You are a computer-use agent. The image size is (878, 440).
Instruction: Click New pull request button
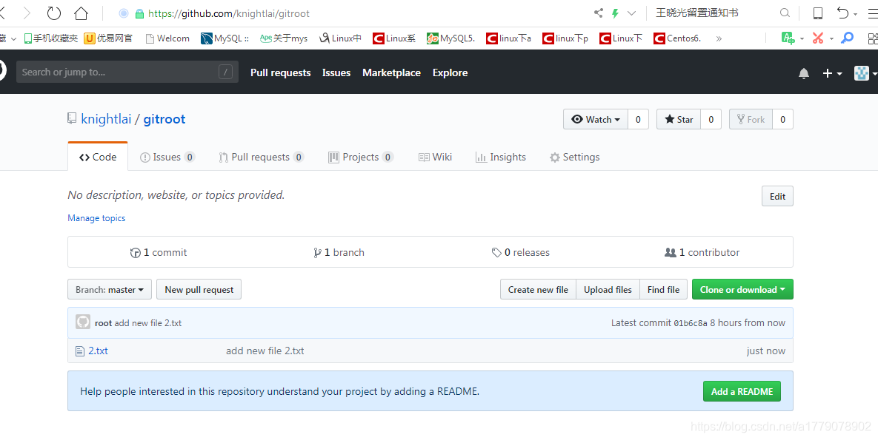click(x=199, y=290)
